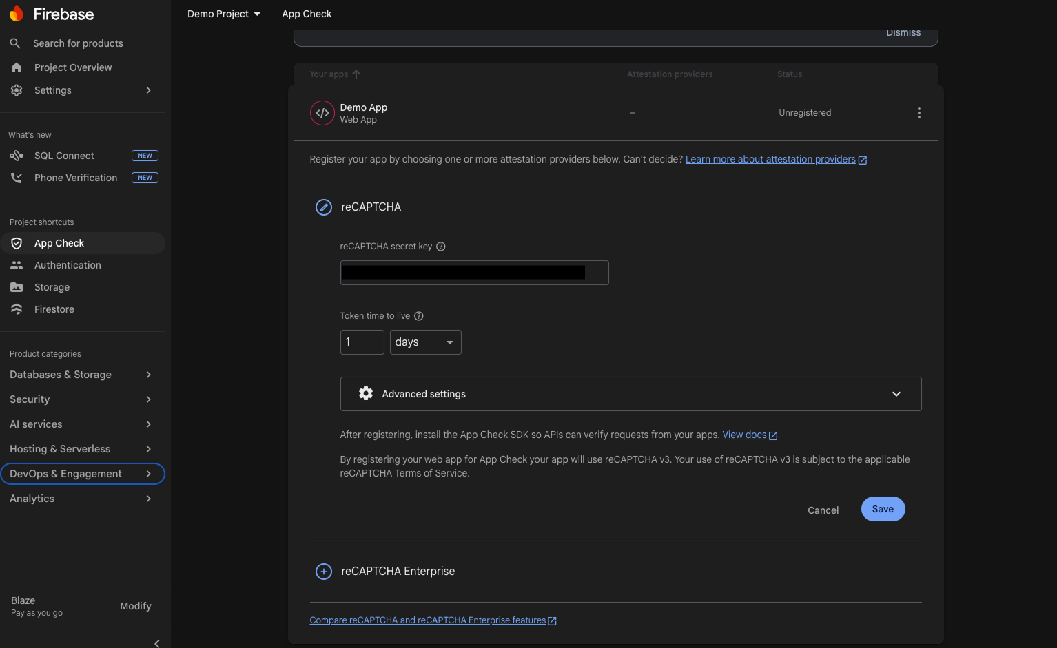Click the App Check page title
1057x648 pixels.
point(307,14)
